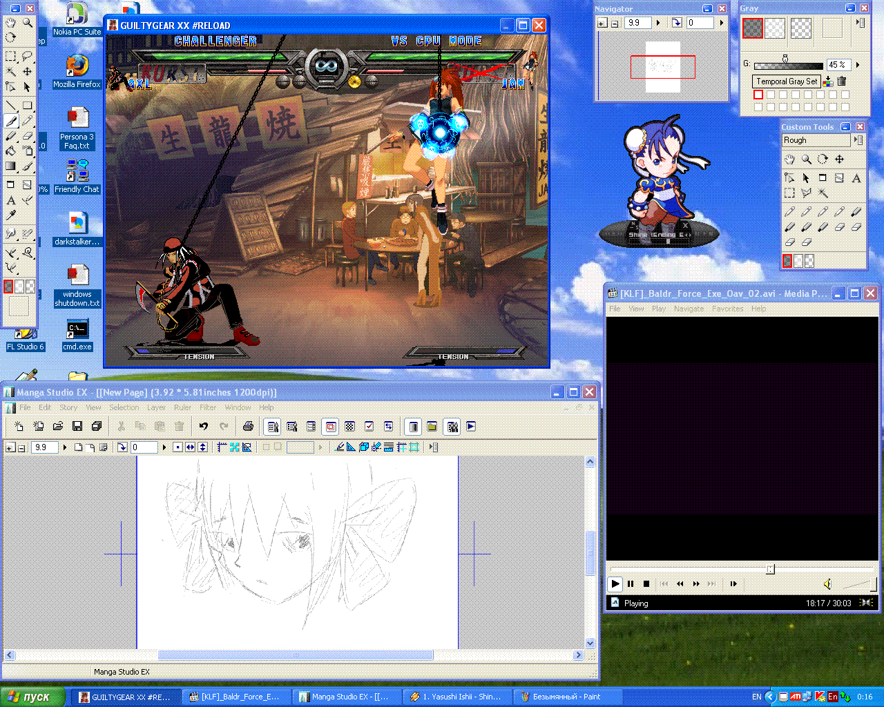Toggle Layers palette button in Manga Studio toolbar
The image size is (884, 707).
[311, 427]
